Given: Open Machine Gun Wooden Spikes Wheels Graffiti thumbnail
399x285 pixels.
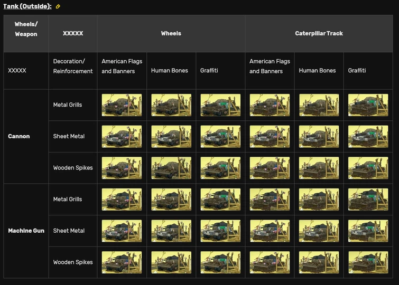Looking at the screenshot, I should point(220,263).
